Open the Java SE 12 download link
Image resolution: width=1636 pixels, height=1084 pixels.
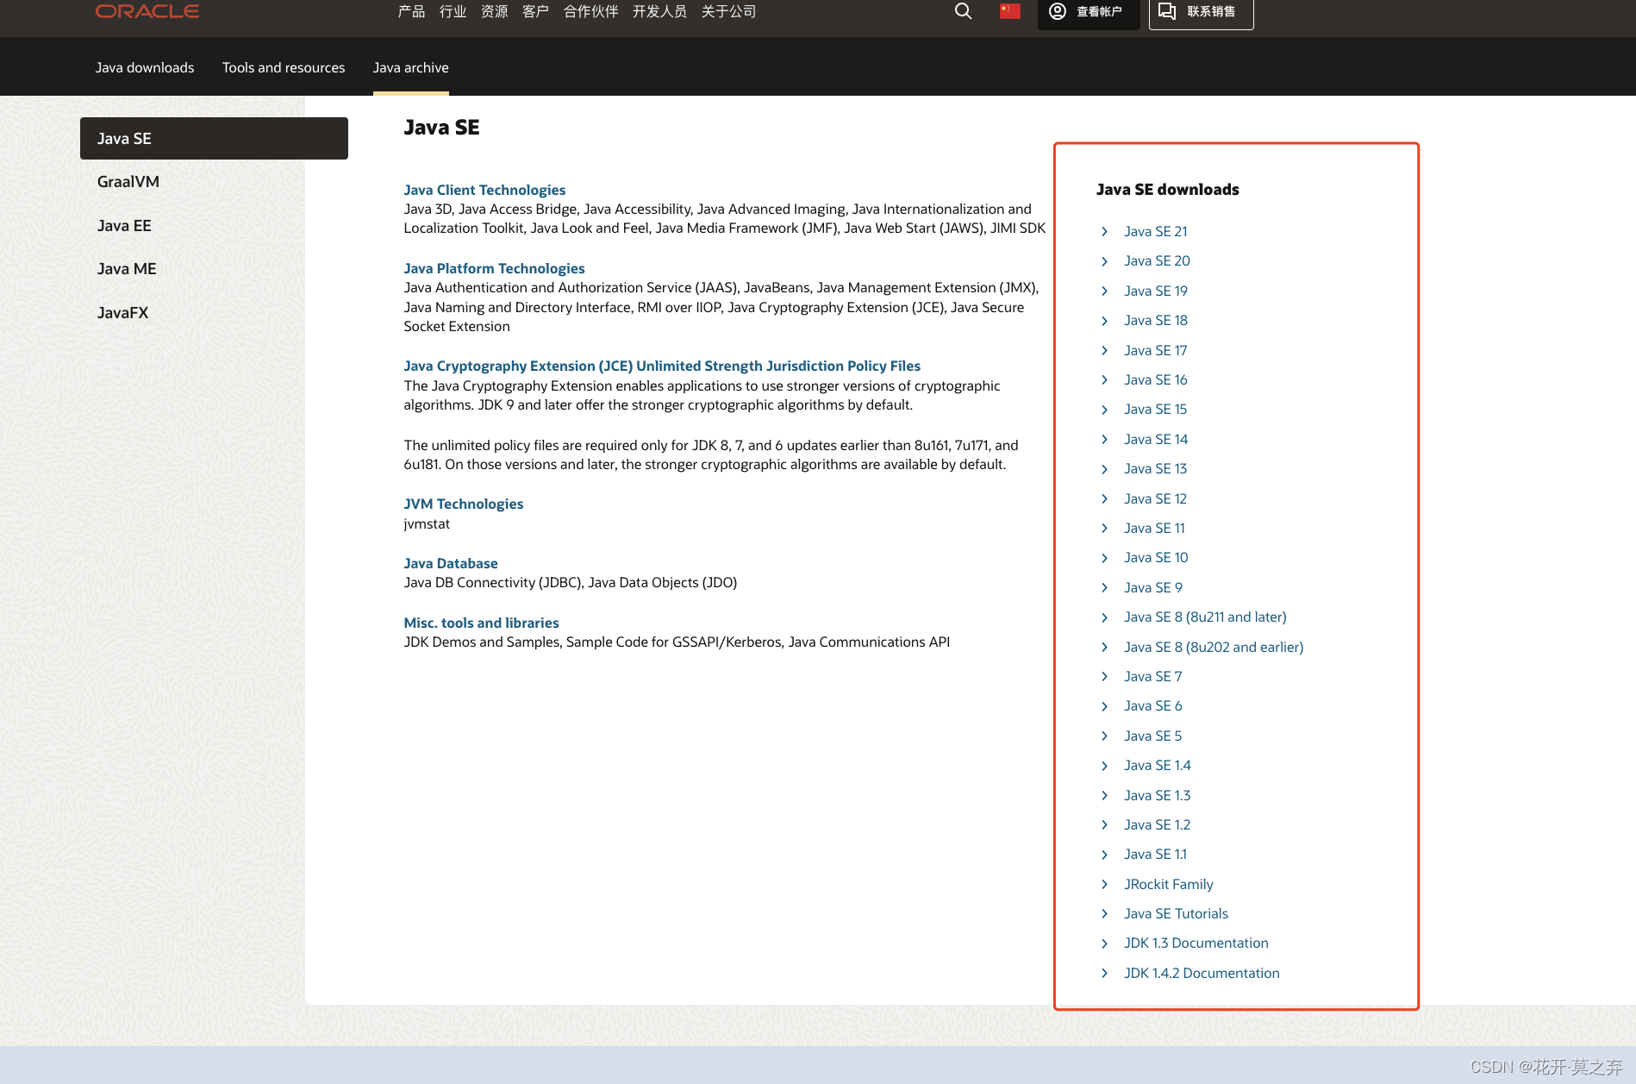pos(1156,498)
